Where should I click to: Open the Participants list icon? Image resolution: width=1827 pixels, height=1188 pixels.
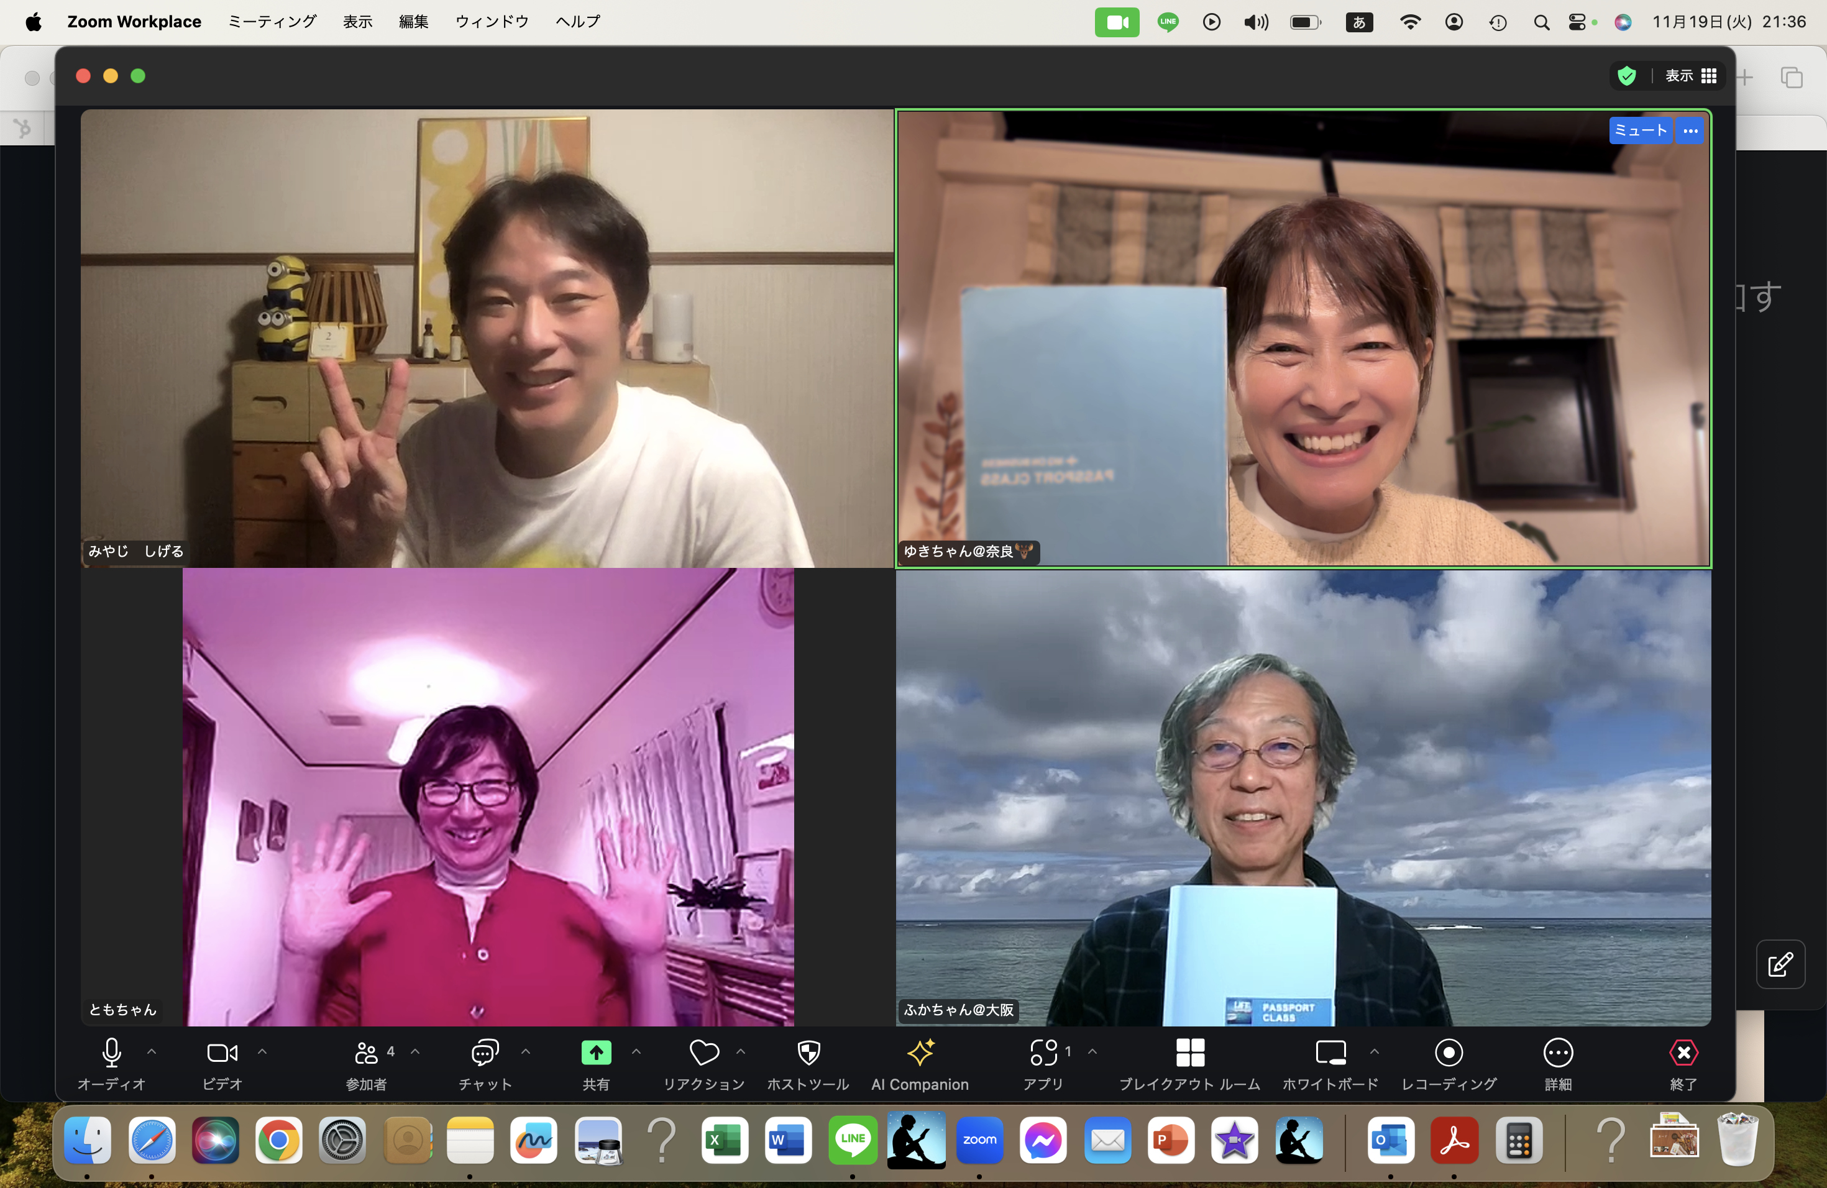pyautogui.click(x=366, y=1053)
